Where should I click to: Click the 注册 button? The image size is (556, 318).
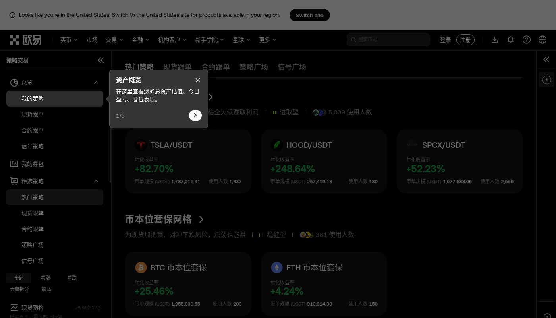point(465,40)
